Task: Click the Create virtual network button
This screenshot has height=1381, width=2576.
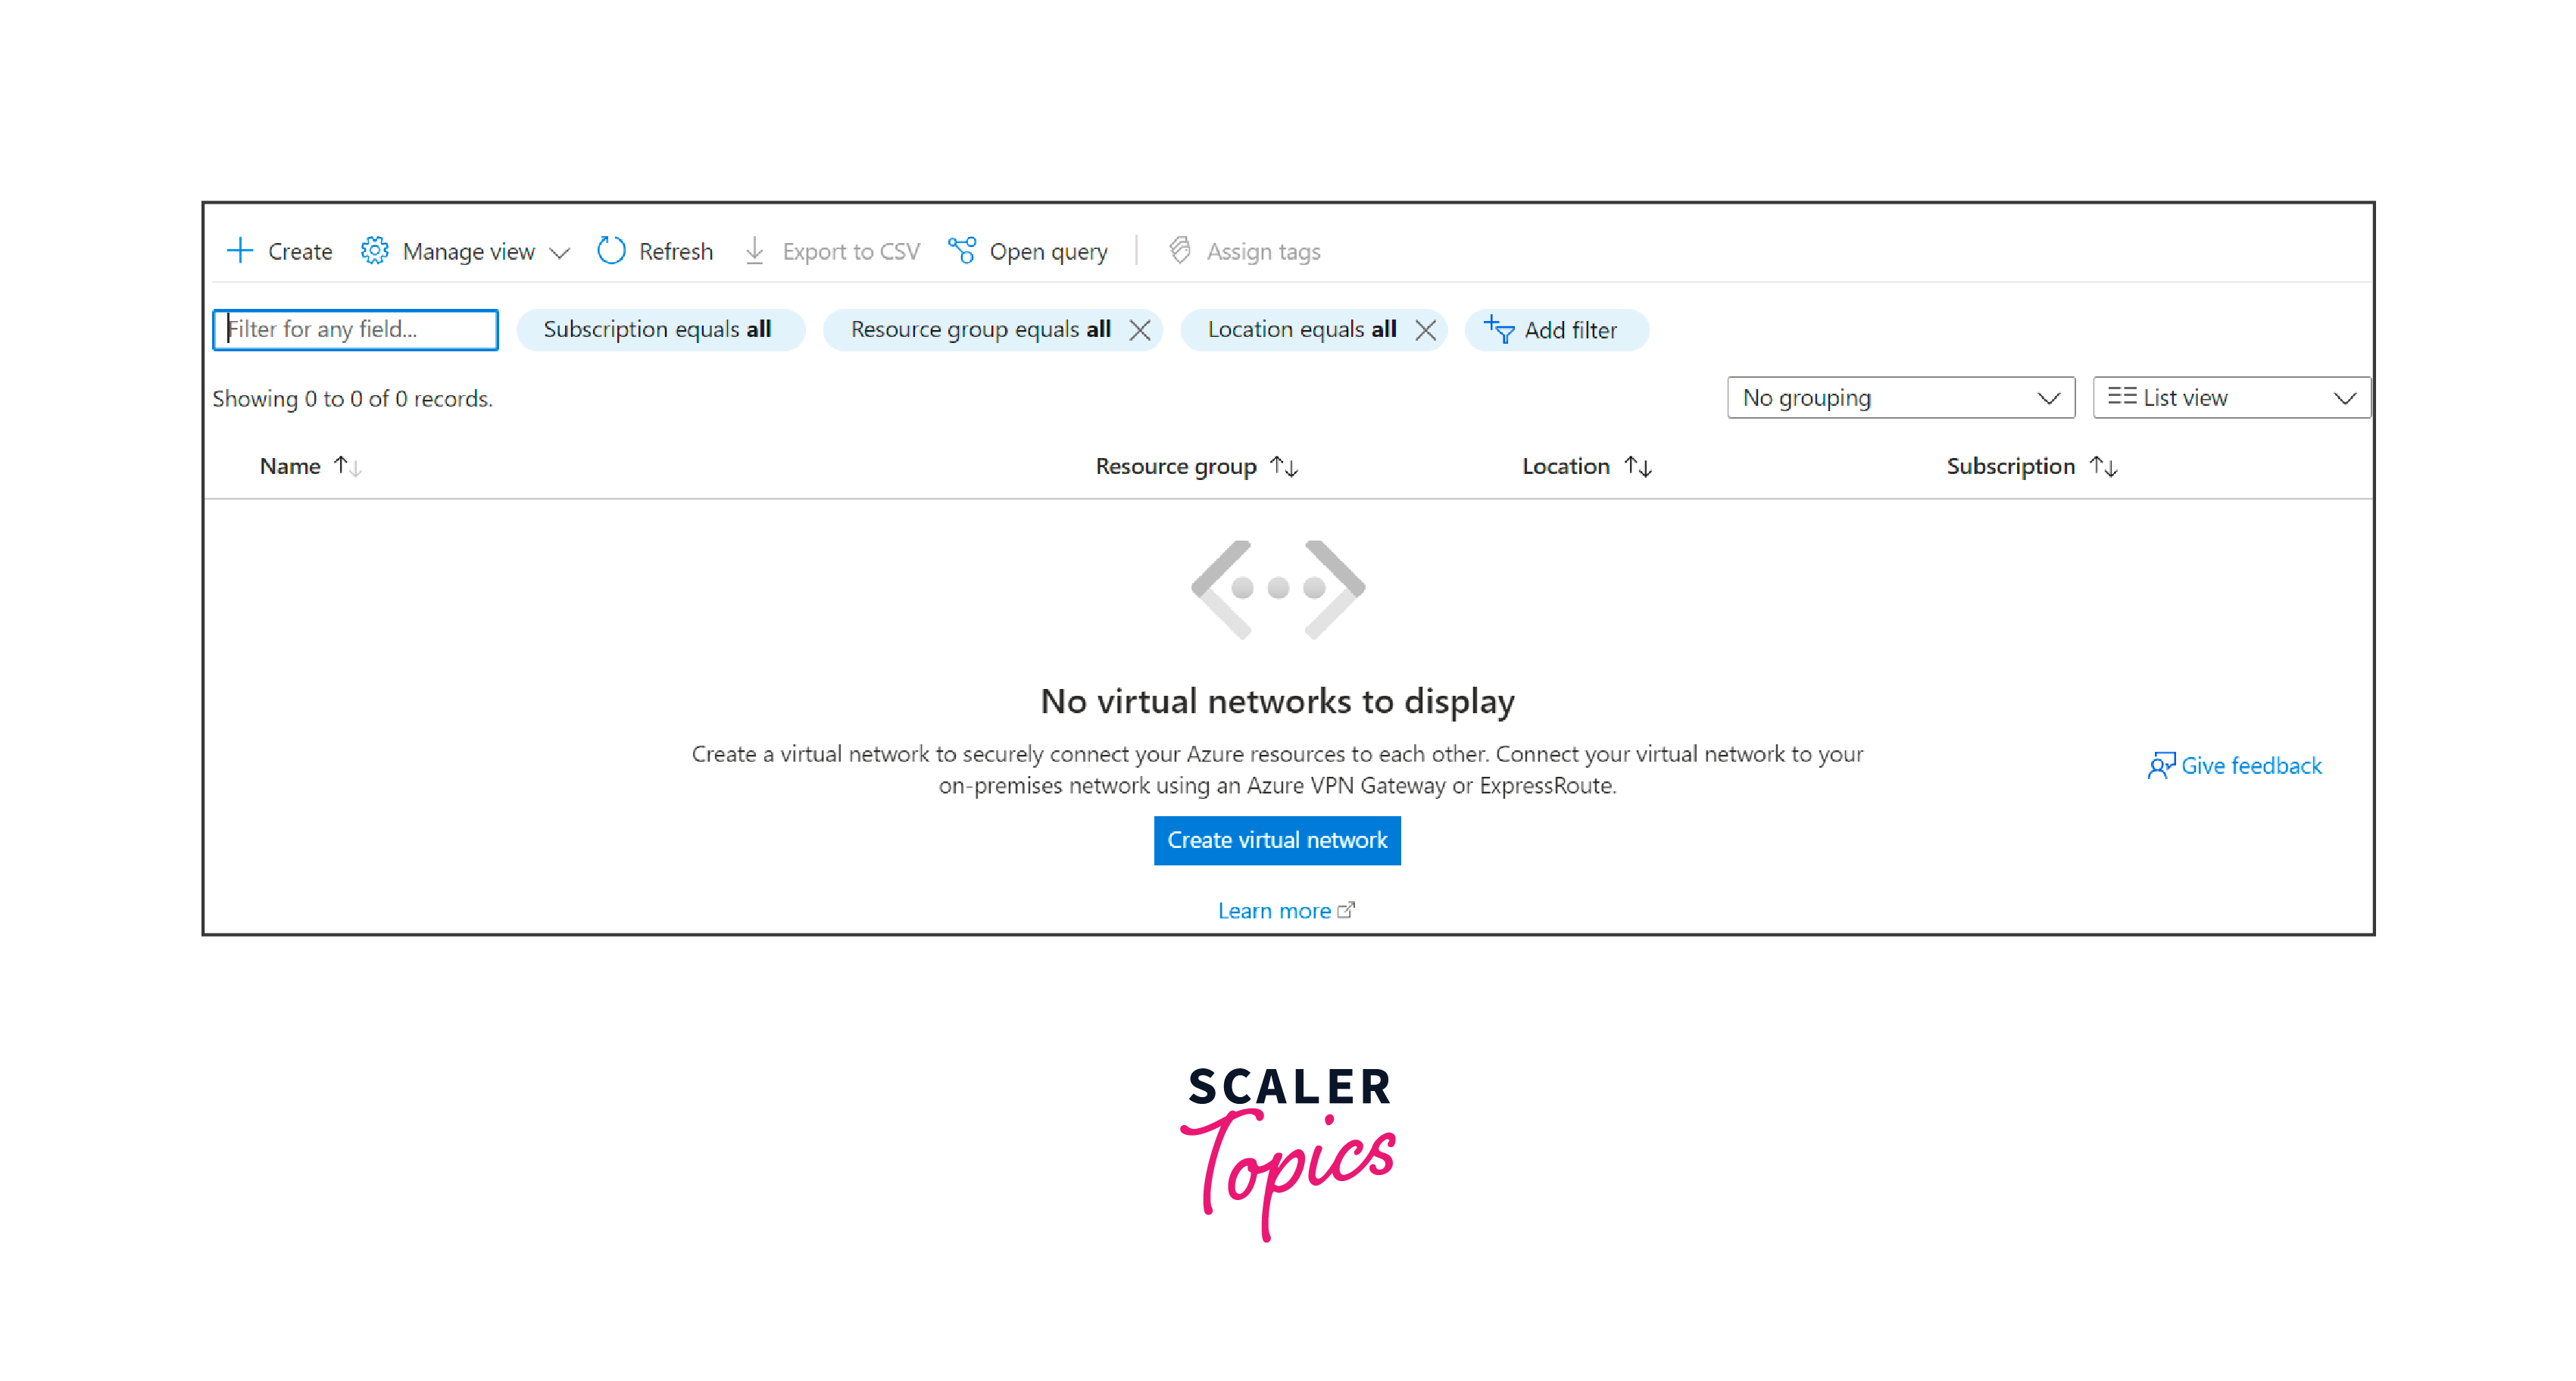Action: [x=1279, y=838]
